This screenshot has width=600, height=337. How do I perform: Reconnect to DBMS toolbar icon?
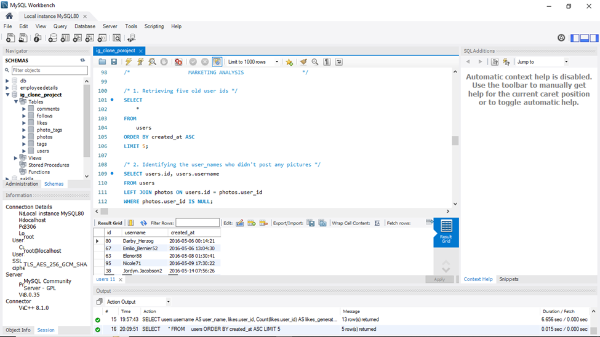[131, 38]
